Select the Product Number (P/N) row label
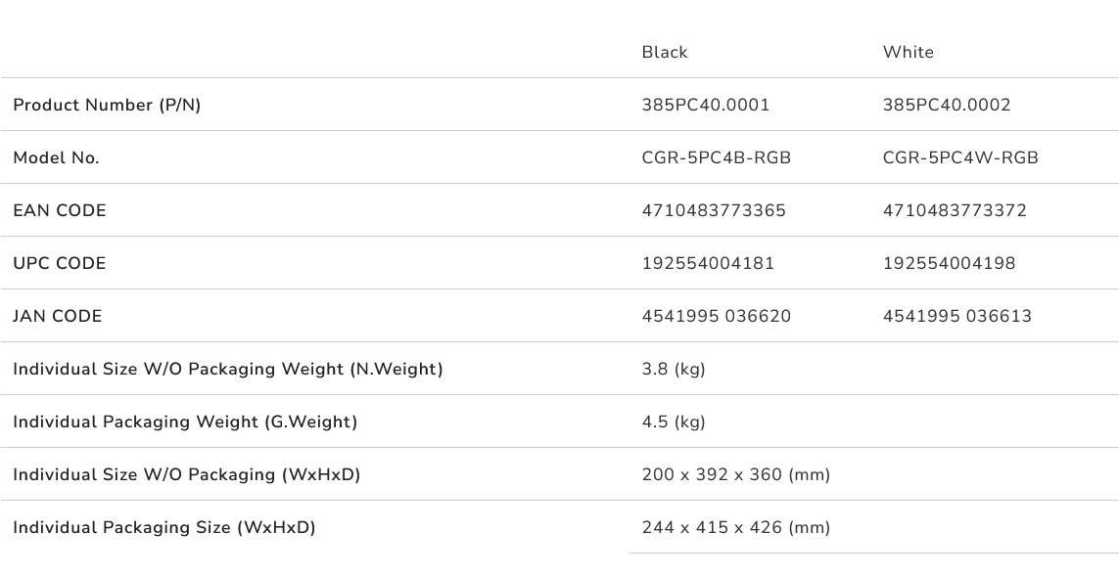This screenshot has width=1119, height=577. 107,106
